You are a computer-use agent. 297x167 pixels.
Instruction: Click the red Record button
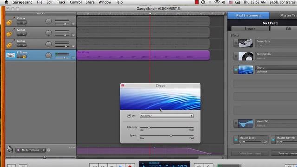click(130, 166)
